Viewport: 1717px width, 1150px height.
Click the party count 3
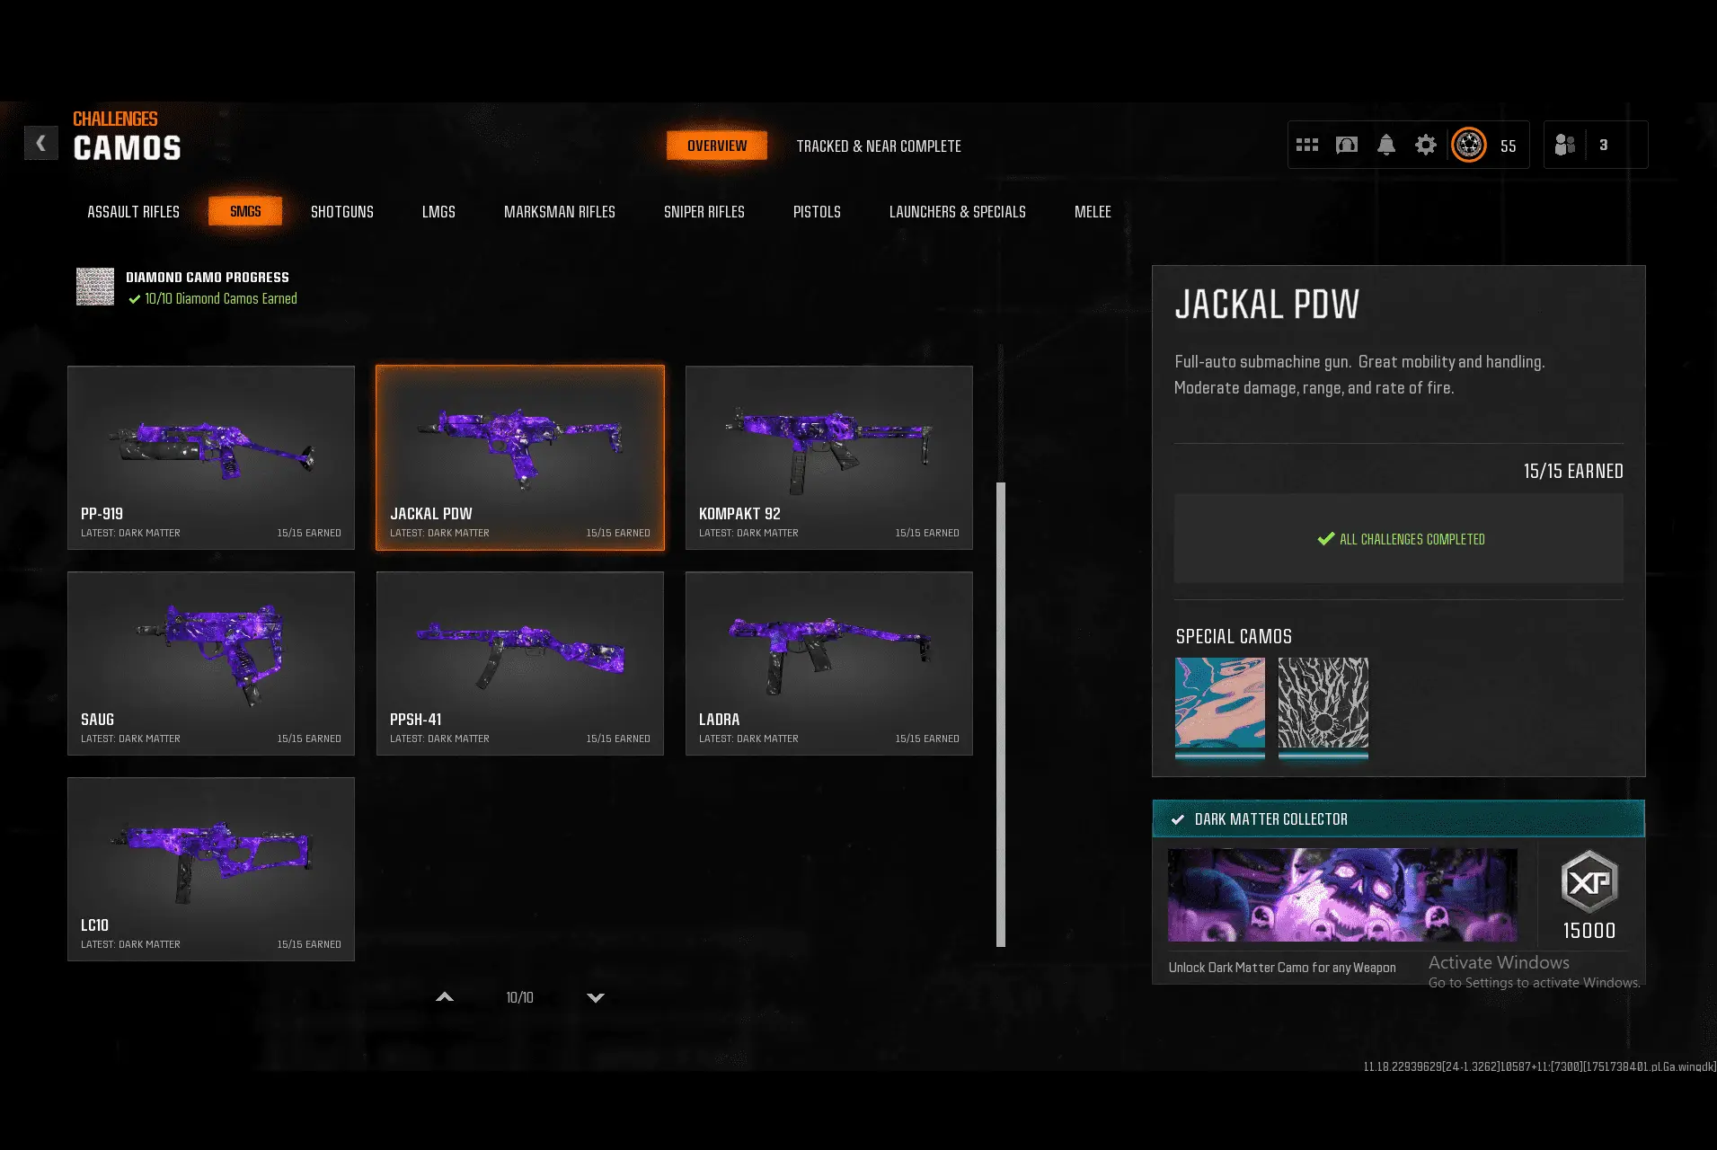click(x=1604, y=146)
